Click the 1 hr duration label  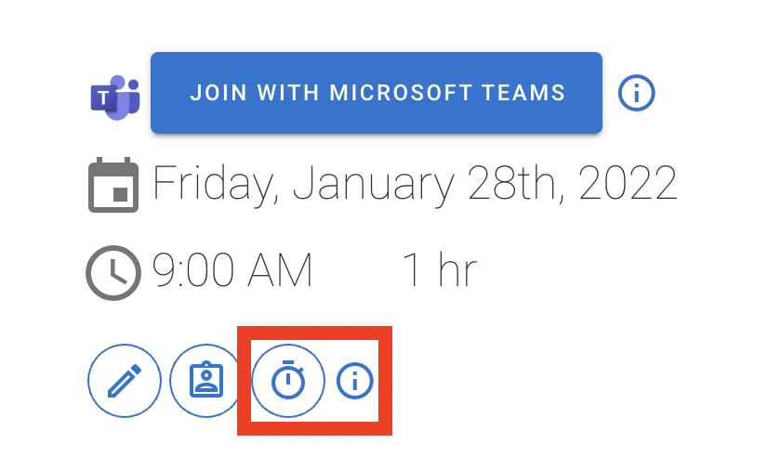point(439,269)
